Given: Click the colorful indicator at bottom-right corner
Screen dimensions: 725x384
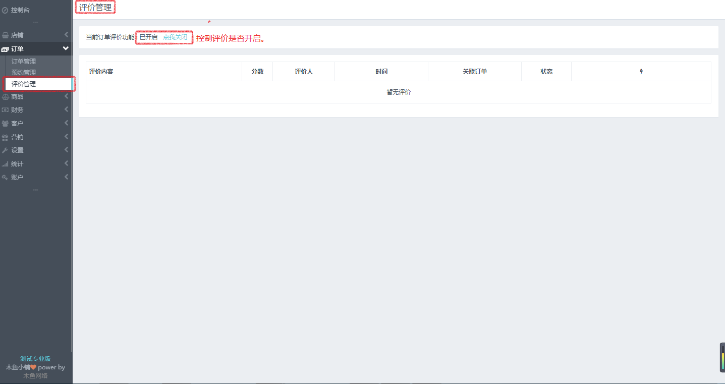Looking at the screenshot, I should (x=722, y=357).
